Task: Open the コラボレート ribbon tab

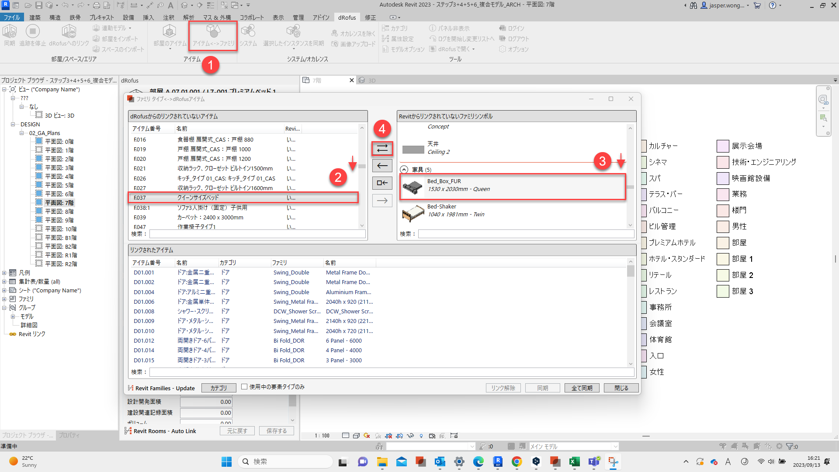Action: [252, 17]
